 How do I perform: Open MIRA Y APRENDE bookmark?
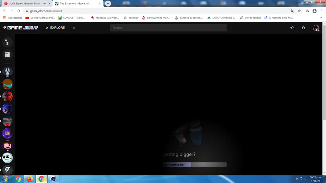(x=221, y=18)
